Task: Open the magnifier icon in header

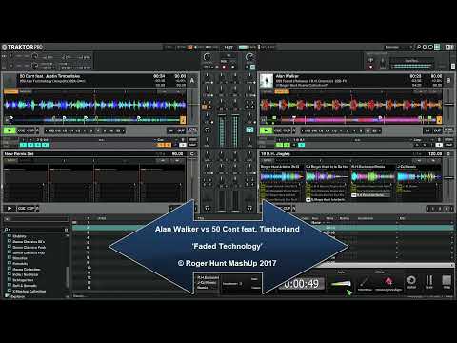Action: [x=419, y=47]
